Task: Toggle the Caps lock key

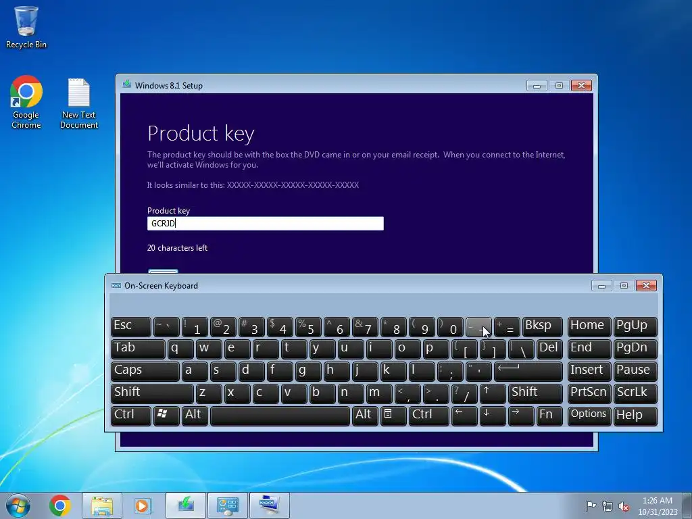Action: tap(145, 371)
